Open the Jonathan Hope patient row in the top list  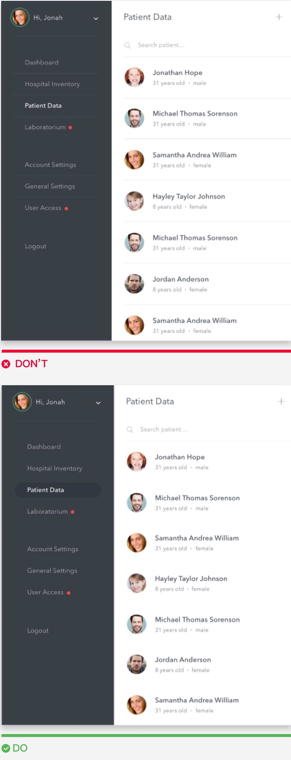(207, 77)
